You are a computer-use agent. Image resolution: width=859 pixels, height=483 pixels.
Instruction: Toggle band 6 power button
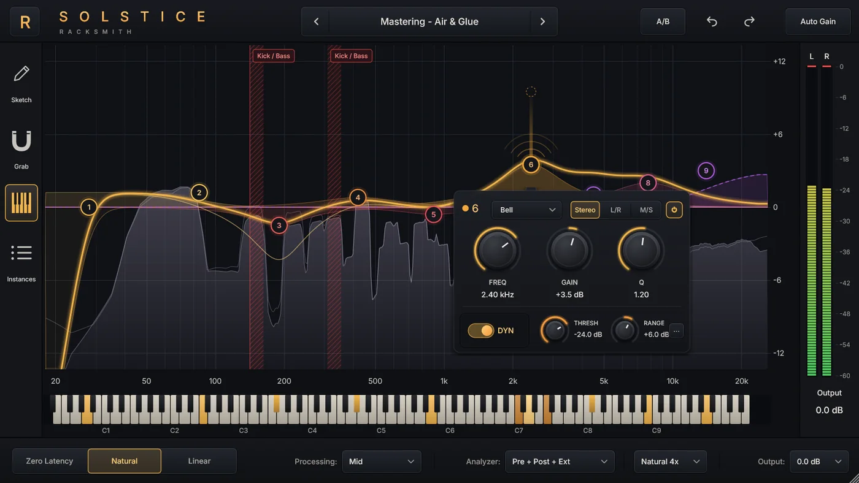pyautogui.click(x=674, y=210)
